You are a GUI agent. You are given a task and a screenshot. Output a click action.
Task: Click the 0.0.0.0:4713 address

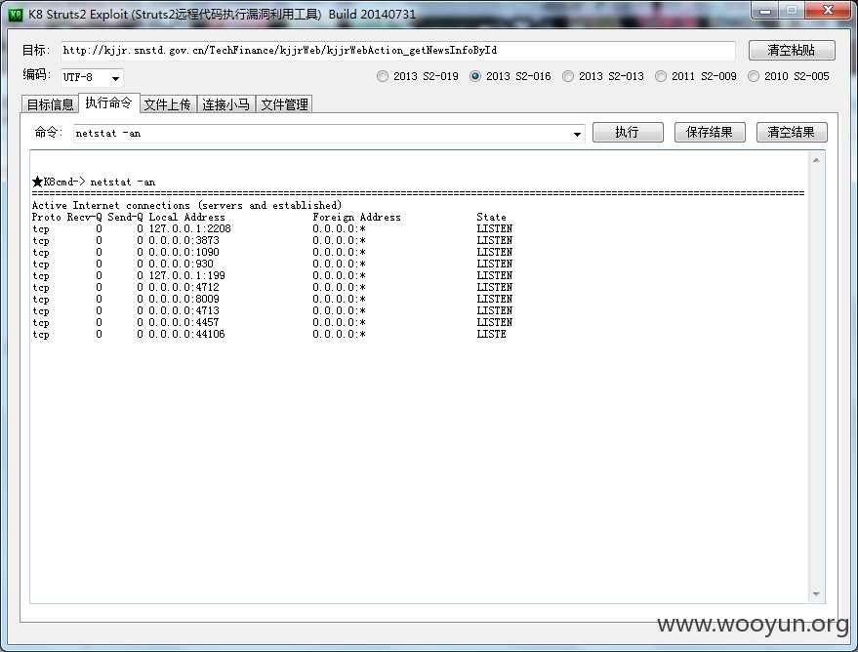click(184, 310)
